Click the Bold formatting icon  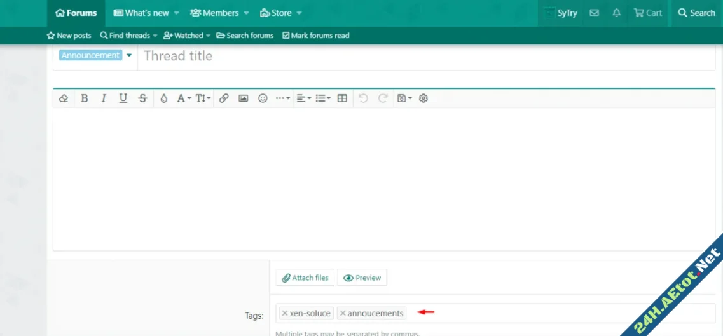click(x=84, y=98)
